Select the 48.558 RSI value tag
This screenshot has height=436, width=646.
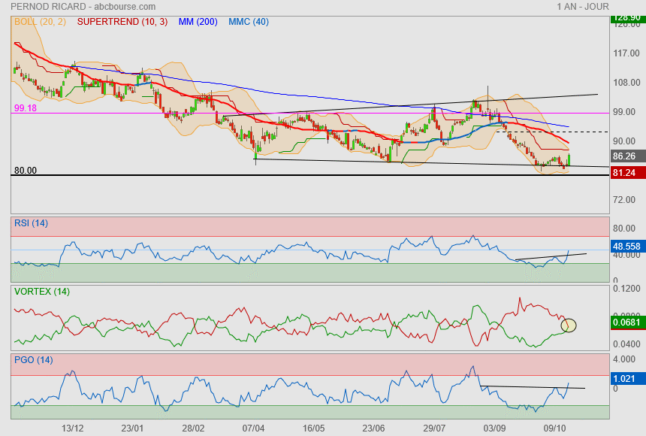[626, 246]
